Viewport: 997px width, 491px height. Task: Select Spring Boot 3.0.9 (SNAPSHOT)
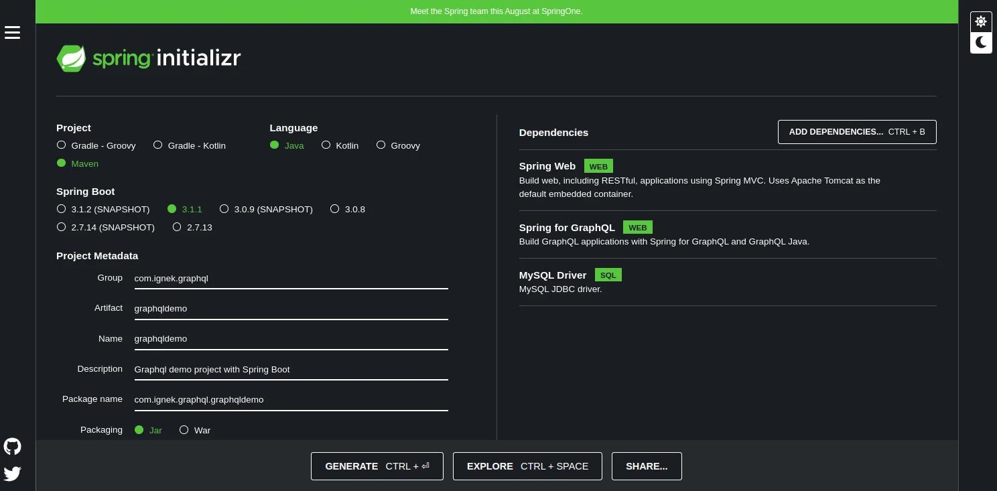click(x=267, y=209)
